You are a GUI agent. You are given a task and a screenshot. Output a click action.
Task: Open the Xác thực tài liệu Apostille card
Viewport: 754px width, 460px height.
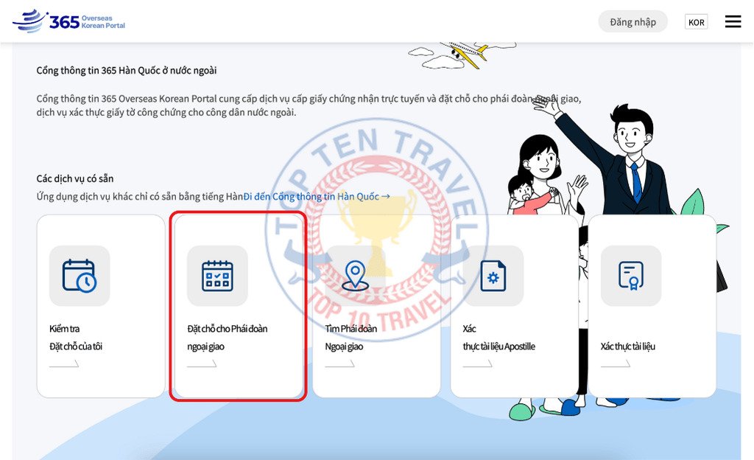click(515, 306)
